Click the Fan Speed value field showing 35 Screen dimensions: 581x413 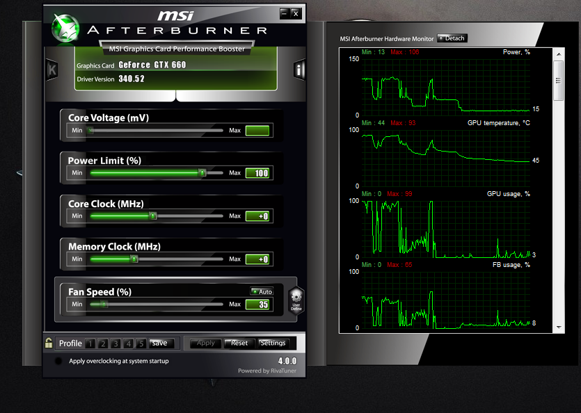(257, 304)
